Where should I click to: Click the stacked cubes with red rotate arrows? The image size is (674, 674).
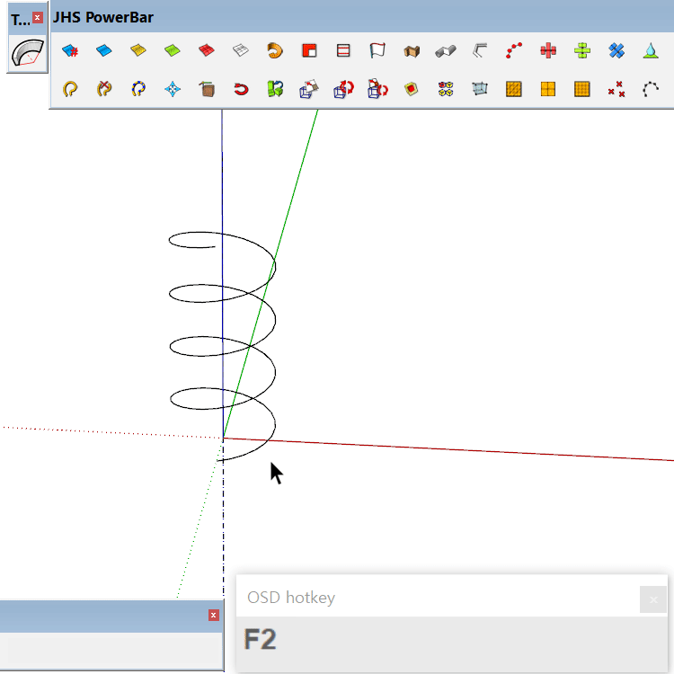coord(377,89)
